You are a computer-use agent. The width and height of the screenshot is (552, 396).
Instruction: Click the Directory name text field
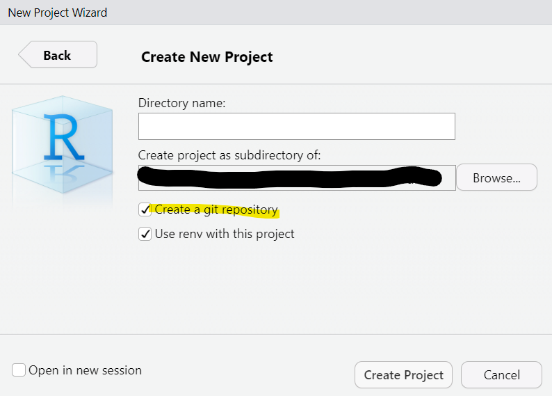[296, 127]
